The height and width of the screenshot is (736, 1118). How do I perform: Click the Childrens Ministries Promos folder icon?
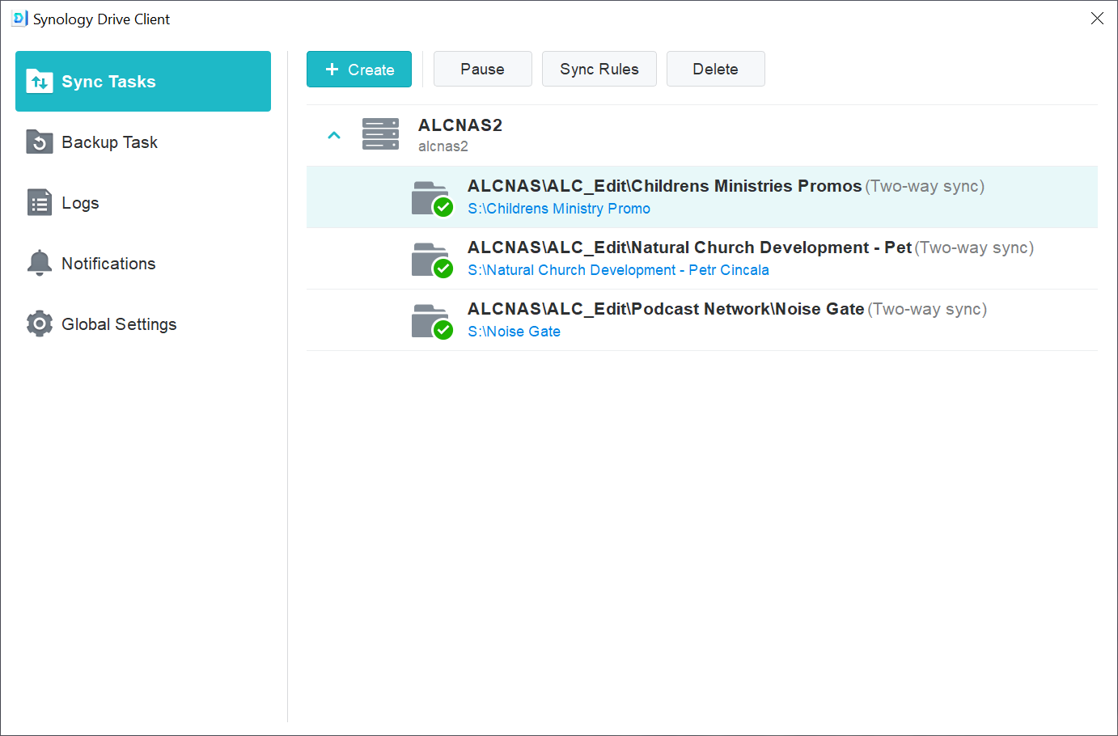tap(432, 199)
